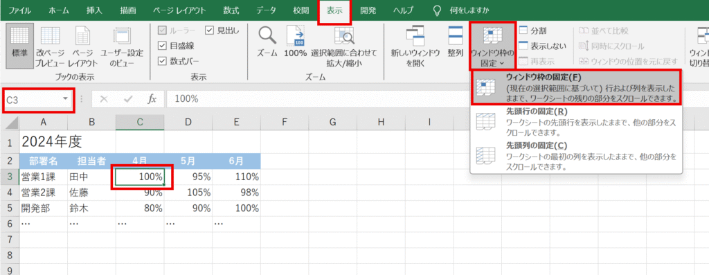709x275 pixels.
Task: Select column F header
Action: [x=285, y=122]
